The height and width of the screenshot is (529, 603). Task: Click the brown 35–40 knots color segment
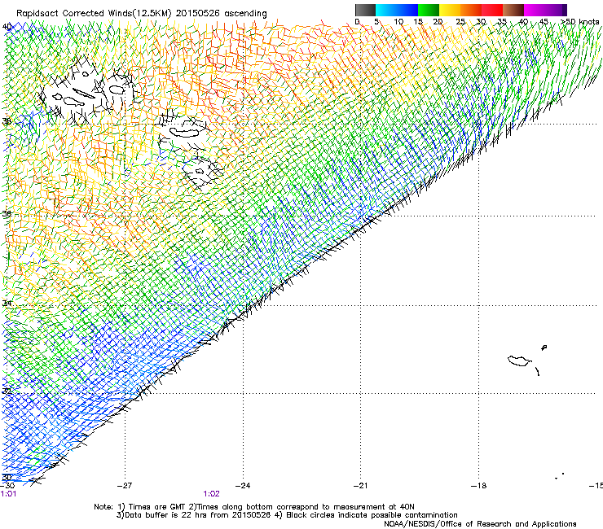pos(513,10)
